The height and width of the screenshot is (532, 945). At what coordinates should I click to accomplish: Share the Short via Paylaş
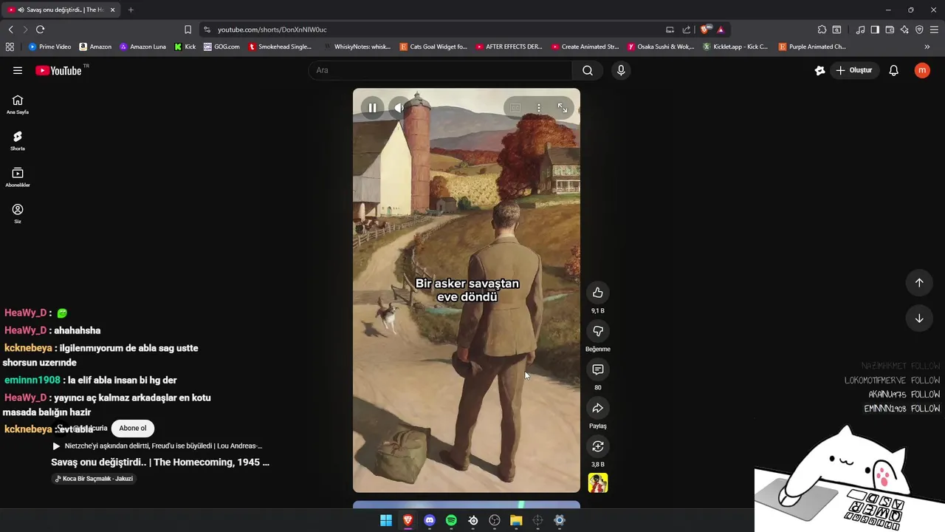click(x=598, y=408)
